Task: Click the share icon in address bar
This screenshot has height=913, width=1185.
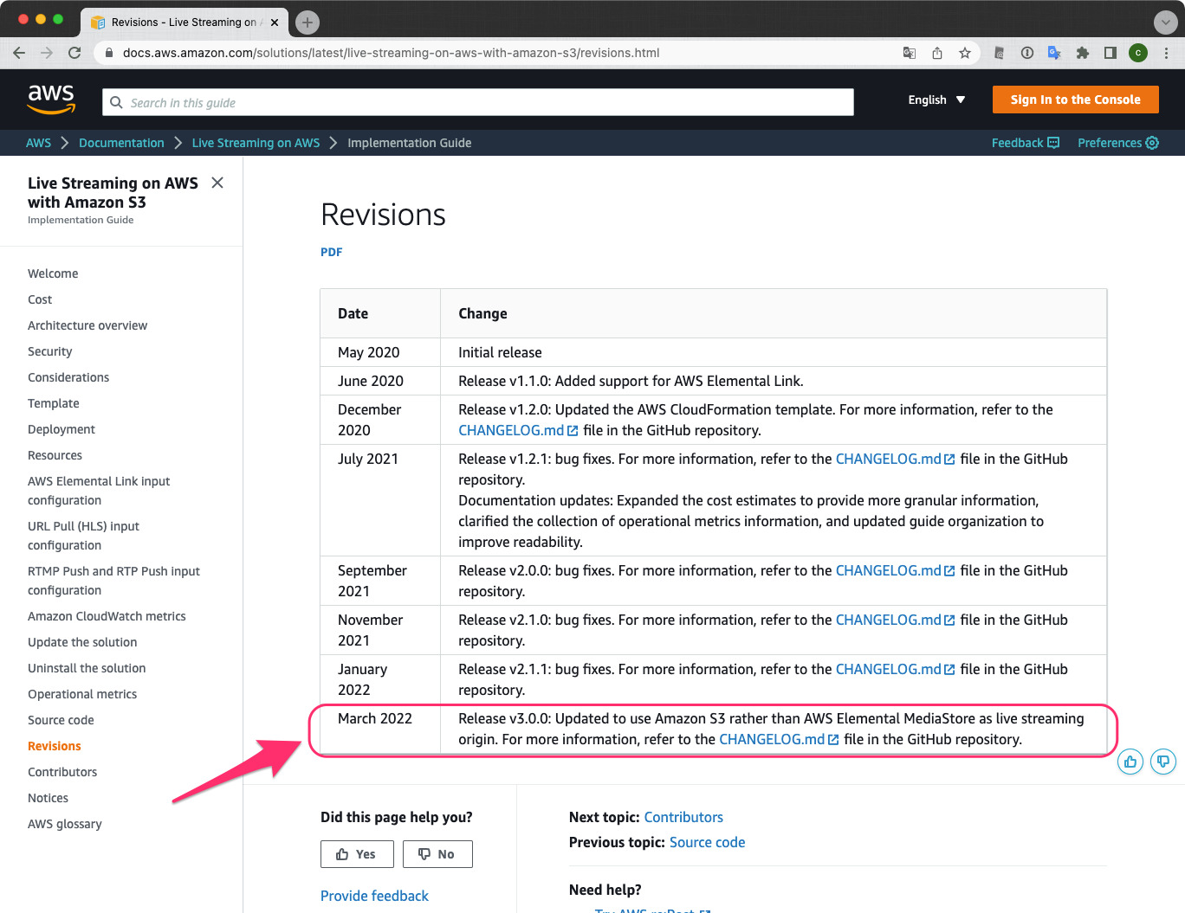Action: [937, 53]
